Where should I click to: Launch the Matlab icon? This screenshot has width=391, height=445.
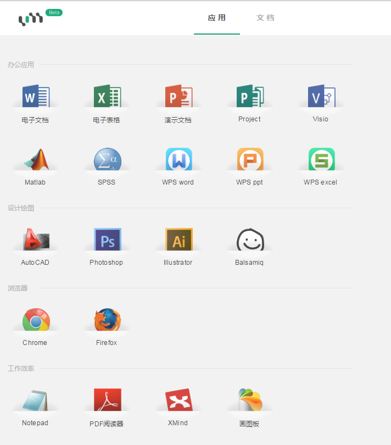point(36,159)
